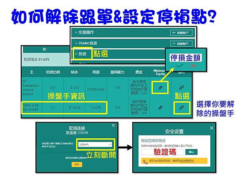This screenshot has width=239, height=175.
Task: Expand the 交易操作 section
Action: click(x=84, y=32)
